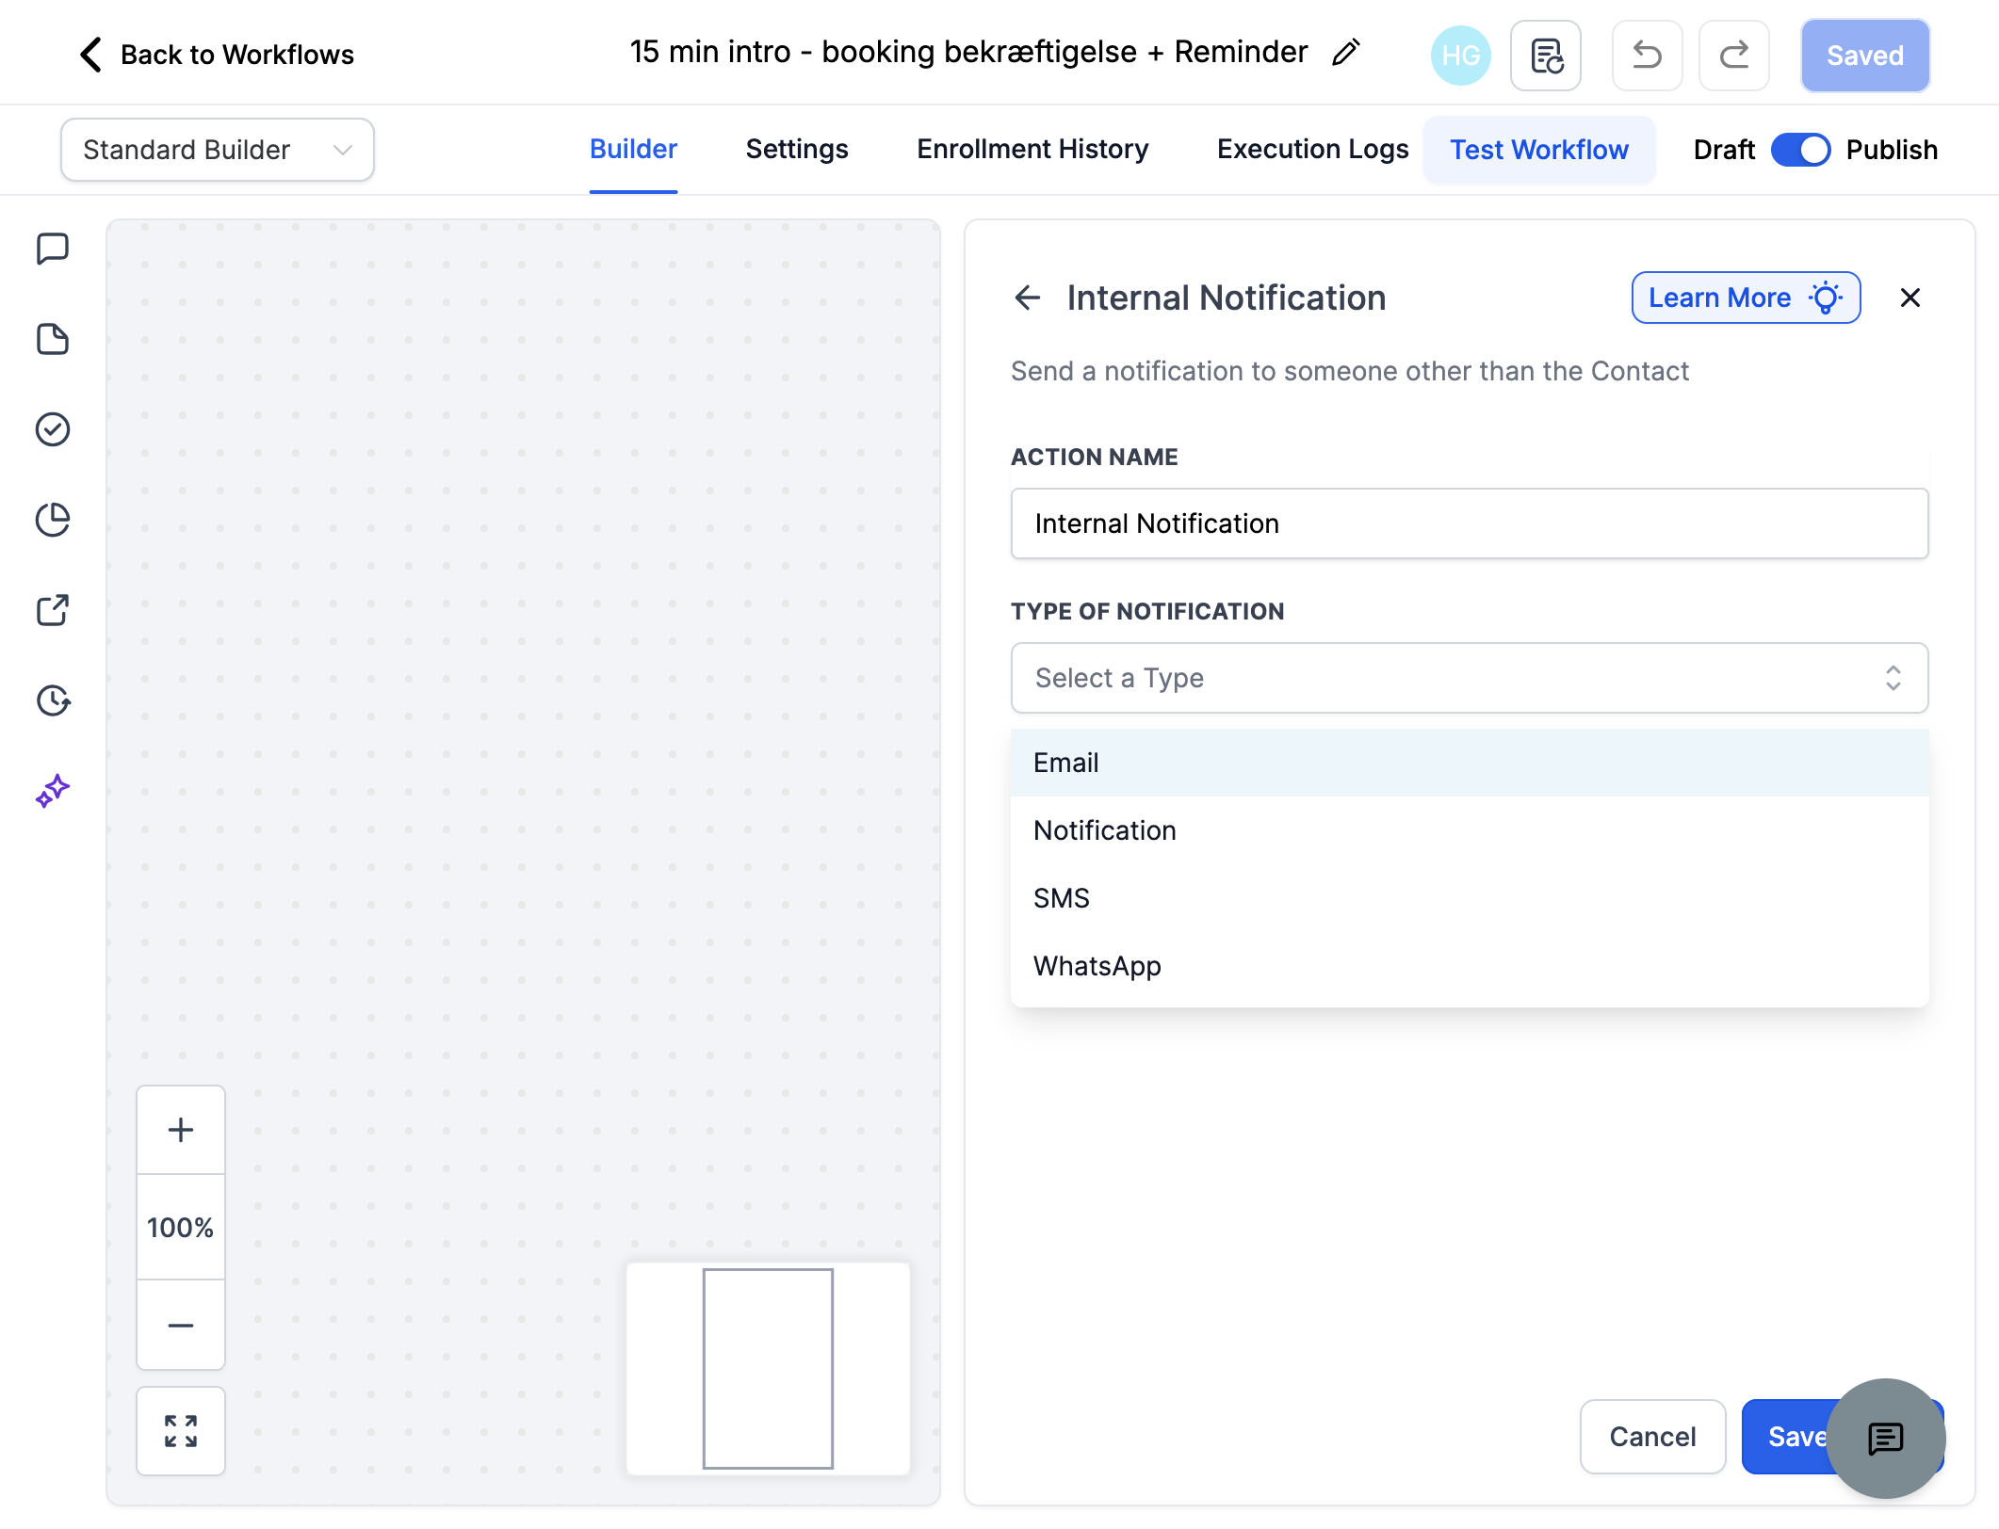This screenshot has width=1999, height=1529.
Task: Click the checkmark circle sidebar icon
Action: pyautogui.click(x=53, y=429)
